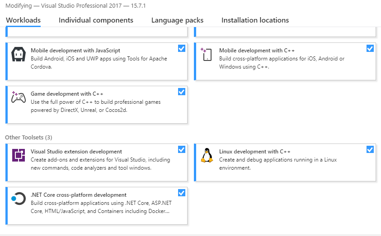Click the game controller icon
This screenshot has height=236, width=381.
coord(19,97)
